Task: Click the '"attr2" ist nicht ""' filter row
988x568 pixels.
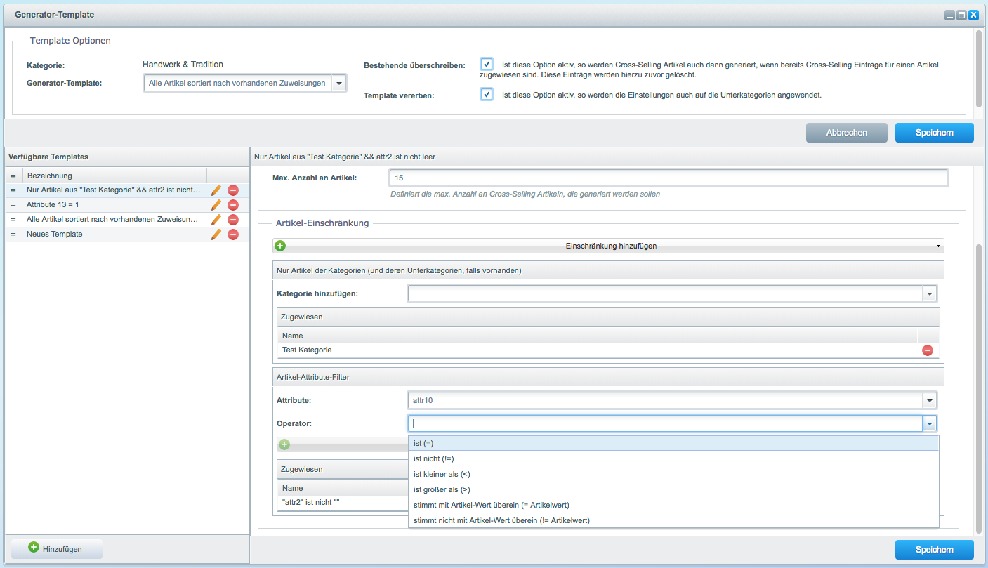Action: [343, 503]
